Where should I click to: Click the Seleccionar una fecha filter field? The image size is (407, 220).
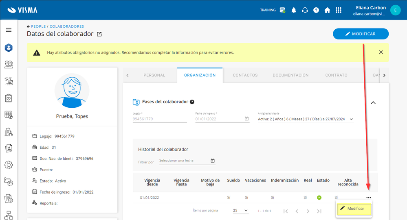pyautogui.click(x=184, y=161)
